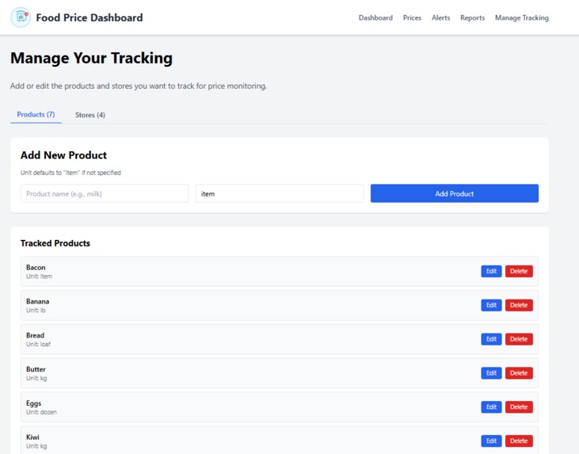This screenshot has width=579, height=454.
Task: Open the Dashboard nav link
Action: [375, 17]
